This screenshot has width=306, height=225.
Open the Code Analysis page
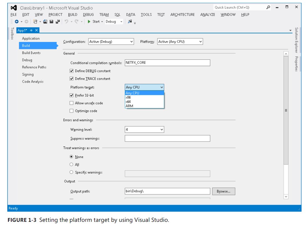pyautogui.click(x=33, y=81)
